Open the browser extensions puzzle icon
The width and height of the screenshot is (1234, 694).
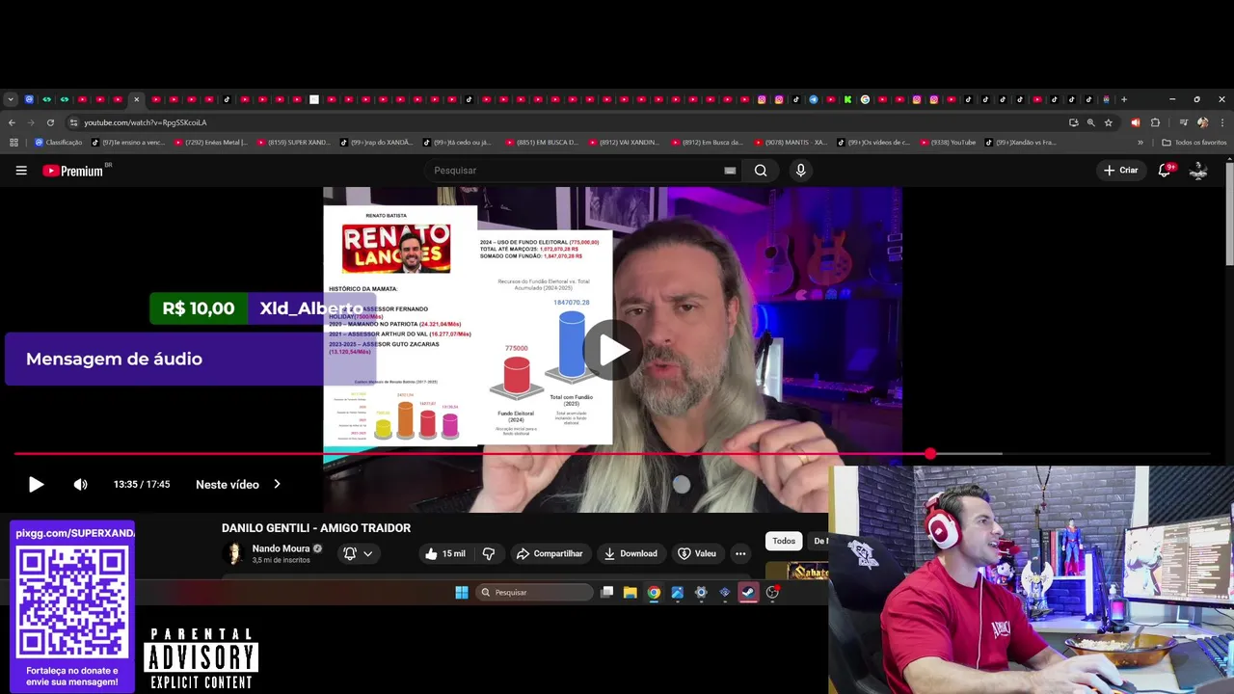1155,122
